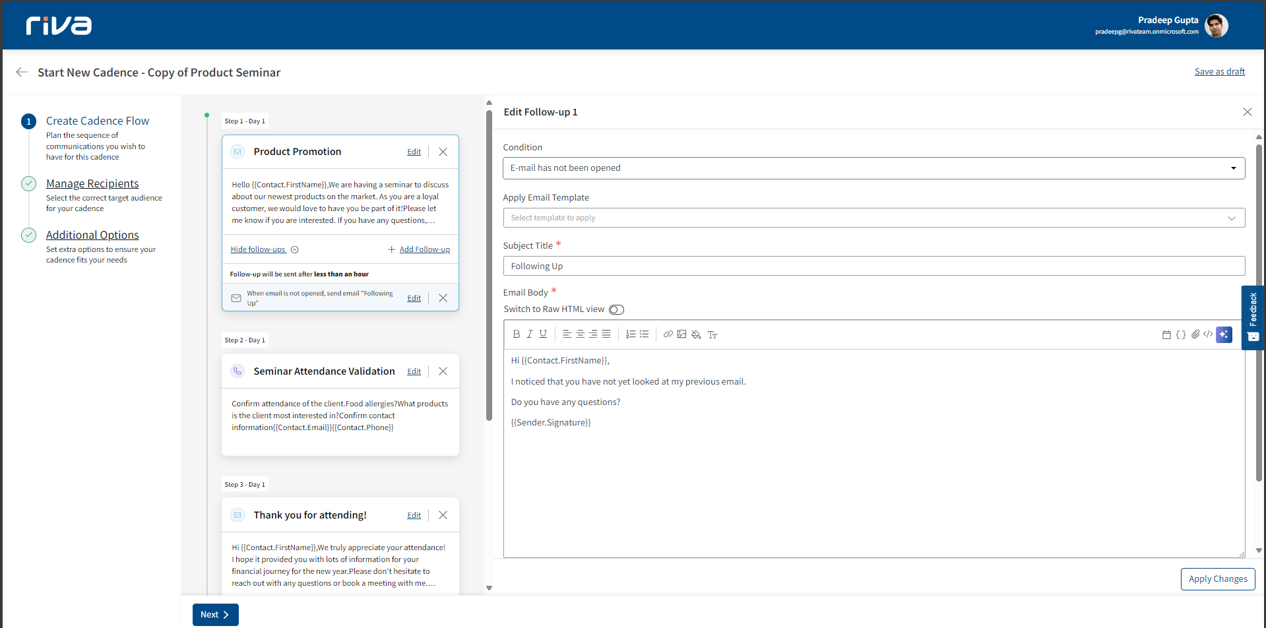Toggle bold formatting in email body

pos(516,334)
